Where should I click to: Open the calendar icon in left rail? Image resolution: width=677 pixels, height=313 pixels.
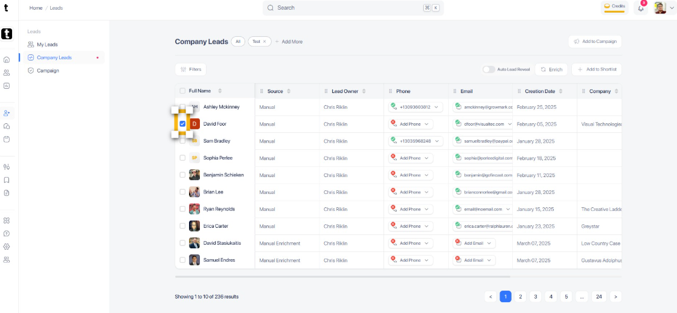pos(7,140)
